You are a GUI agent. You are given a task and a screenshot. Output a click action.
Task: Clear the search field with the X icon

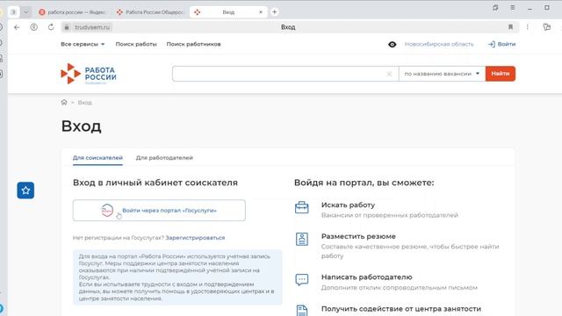pyautogui.click(x=389, y=74)
